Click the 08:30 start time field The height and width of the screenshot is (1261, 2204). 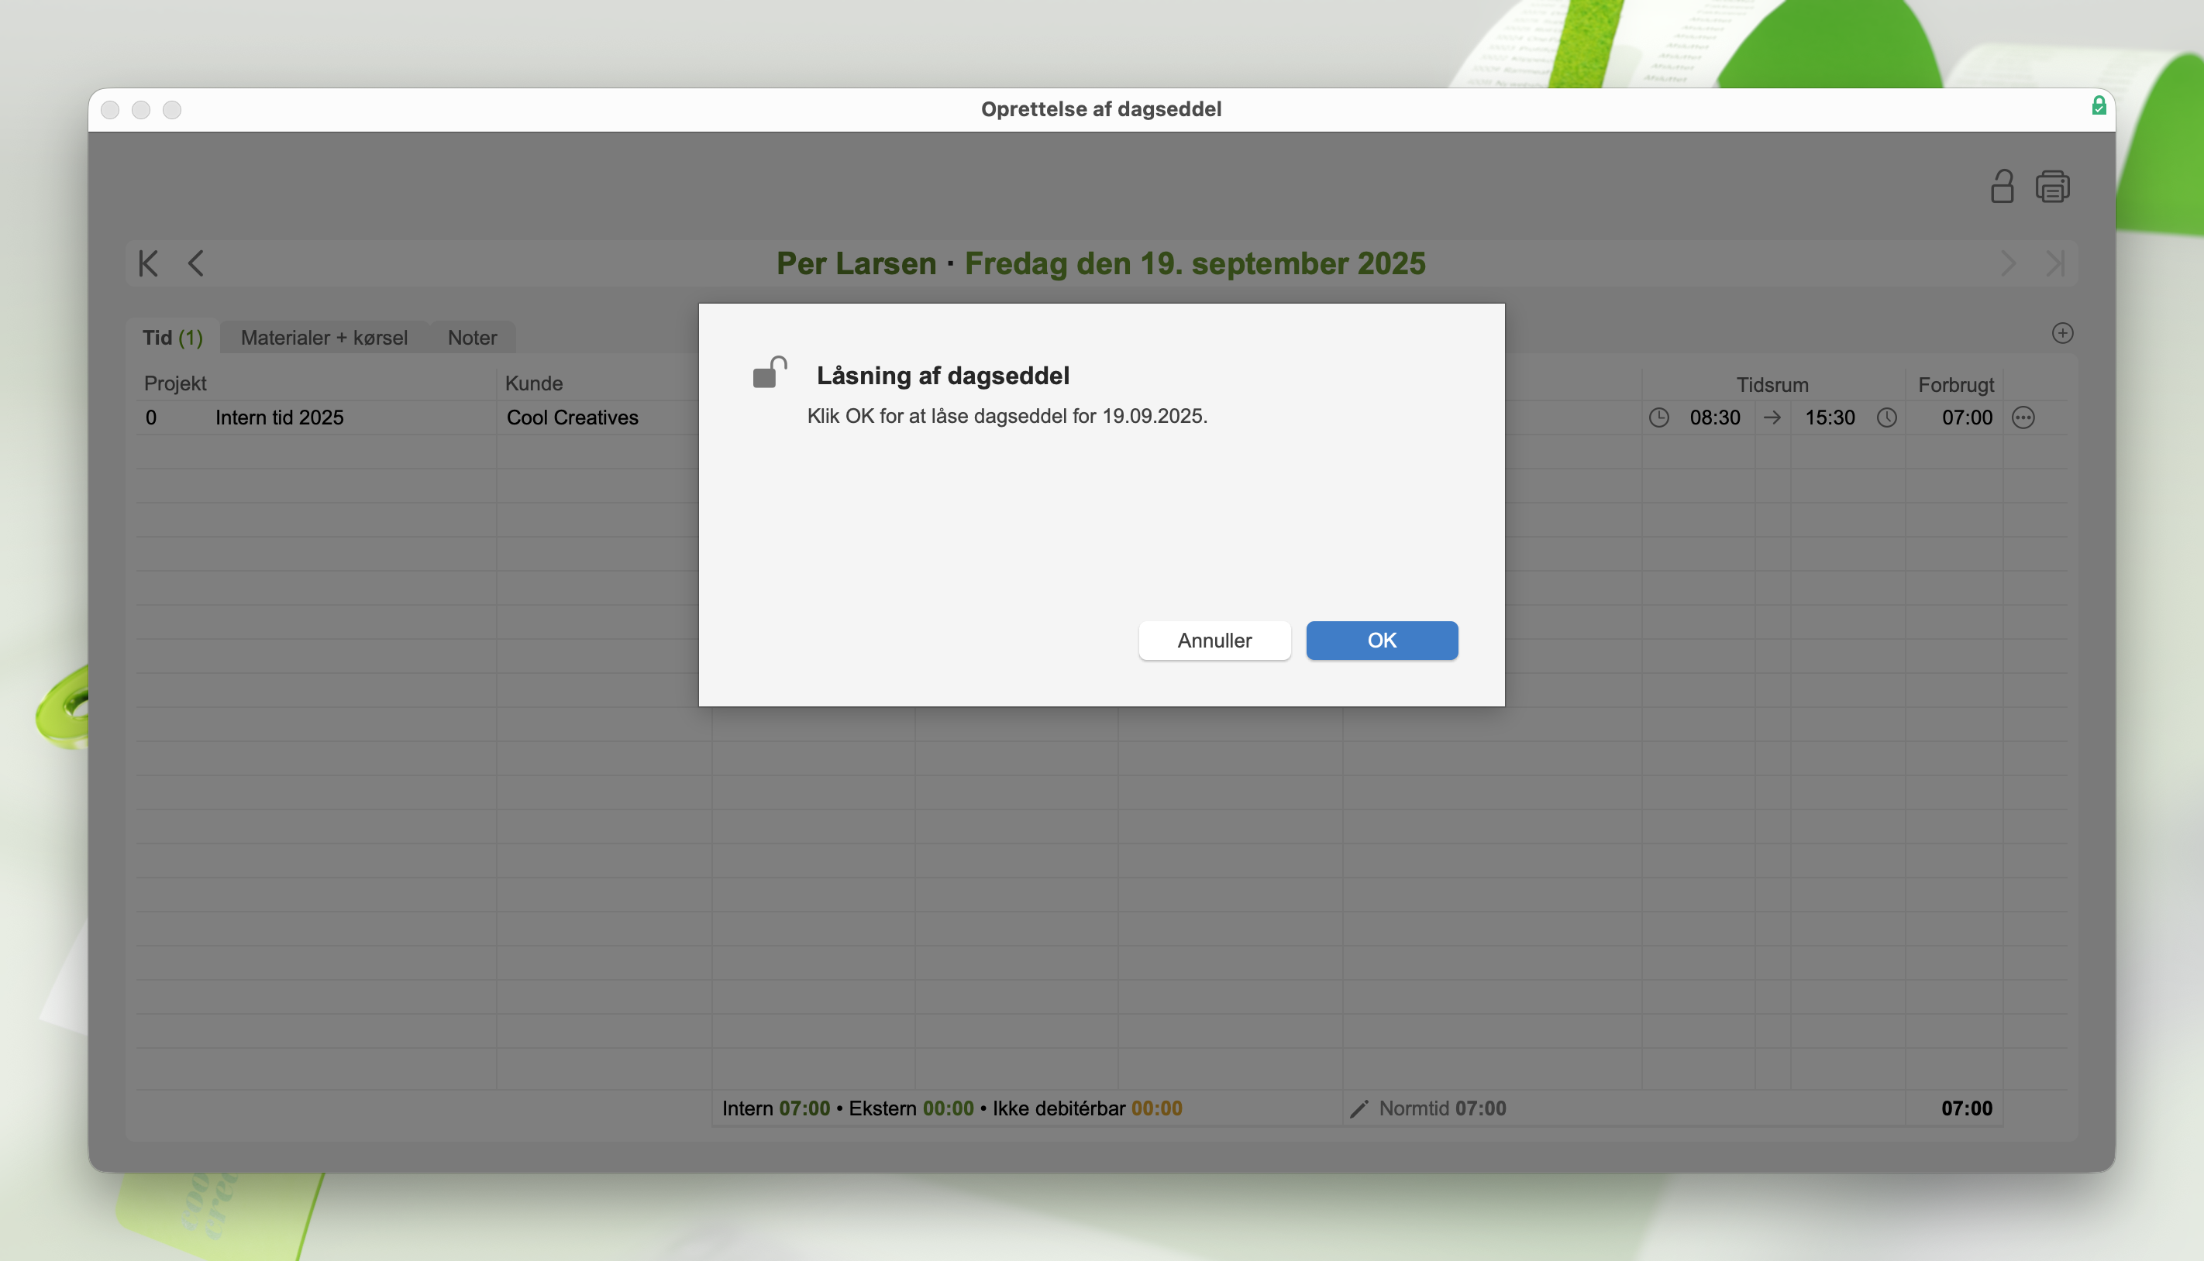[x=1714, y=417]
